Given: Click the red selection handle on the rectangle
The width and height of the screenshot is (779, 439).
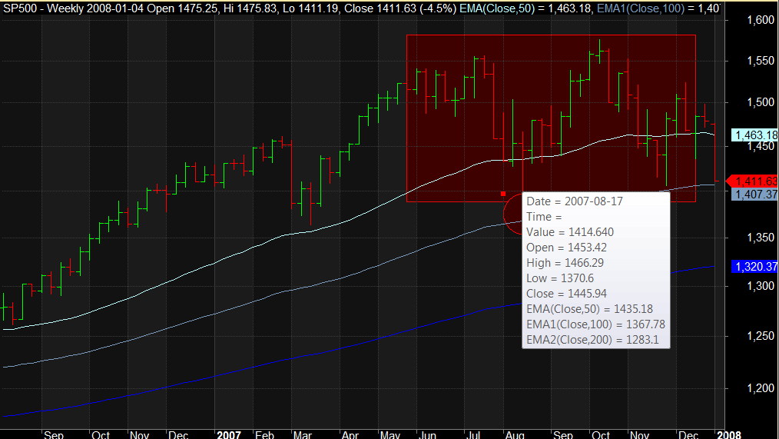Looking at the screenshot, I should click(x=503, y=194).
